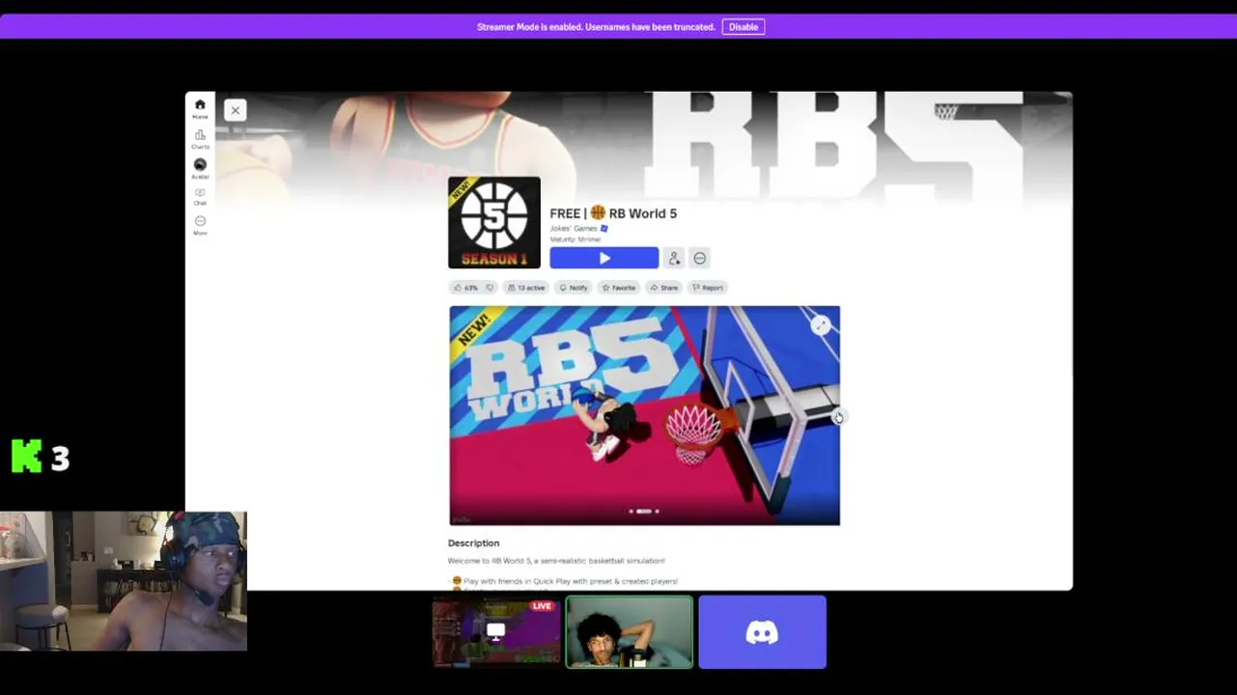
Task: Click the blue Play button
Action: [x=604, y=258]
